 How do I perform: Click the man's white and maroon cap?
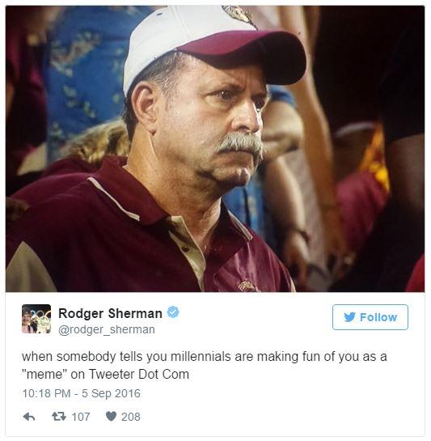pos(213,45)
